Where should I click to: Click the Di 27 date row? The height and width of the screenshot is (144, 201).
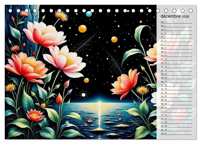click(176, 118)
